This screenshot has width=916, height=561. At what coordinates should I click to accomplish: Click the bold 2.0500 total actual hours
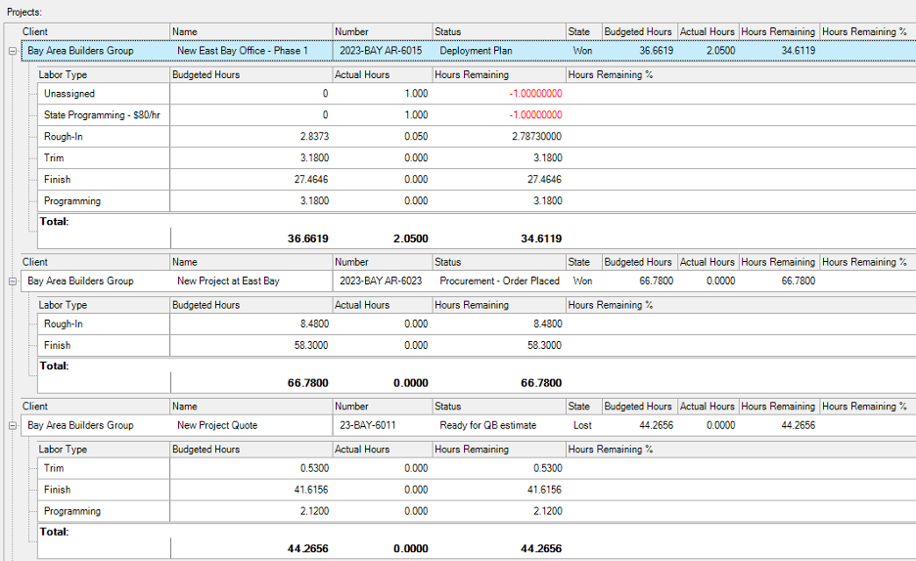[411, 238]
